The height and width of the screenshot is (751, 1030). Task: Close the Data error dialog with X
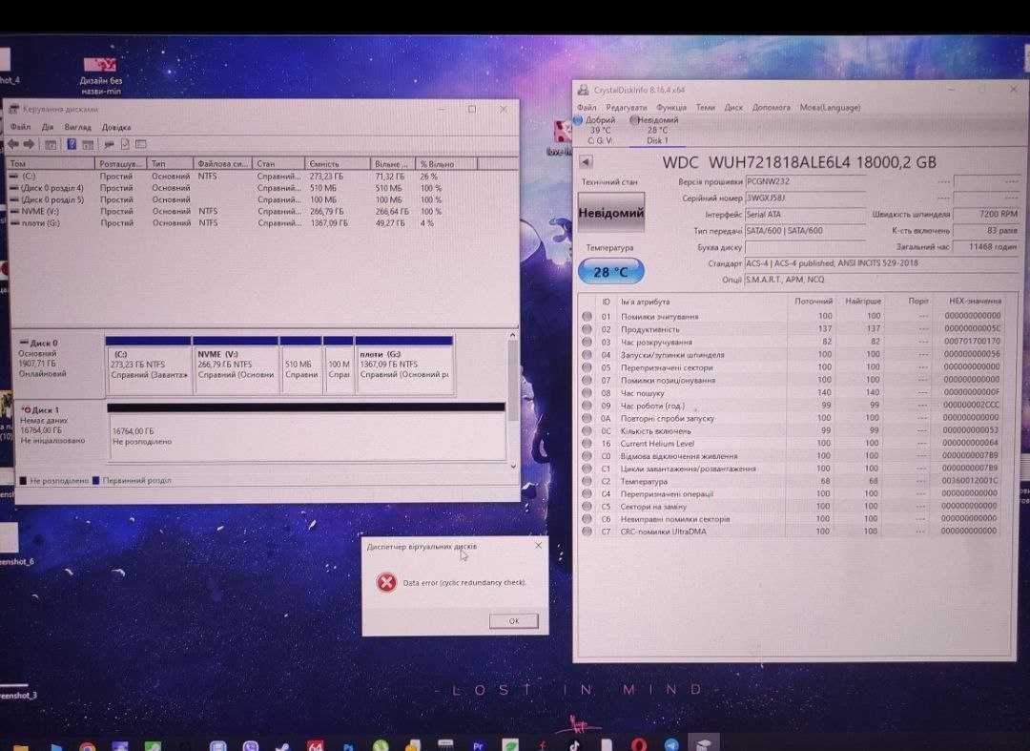539,545
